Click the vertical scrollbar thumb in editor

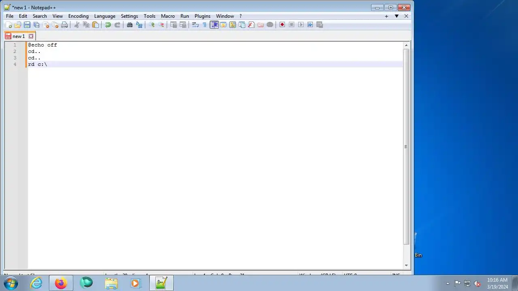[x=406, y=147]
